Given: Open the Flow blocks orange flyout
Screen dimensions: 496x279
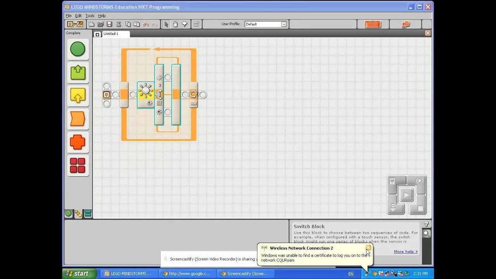Looking at the screenshot, I should pos(78,119).
